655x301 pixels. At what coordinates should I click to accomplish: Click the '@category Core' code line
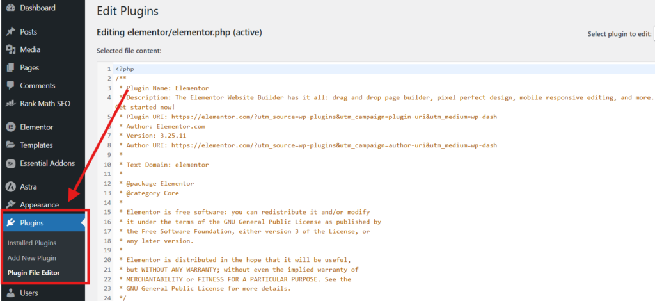152,193
